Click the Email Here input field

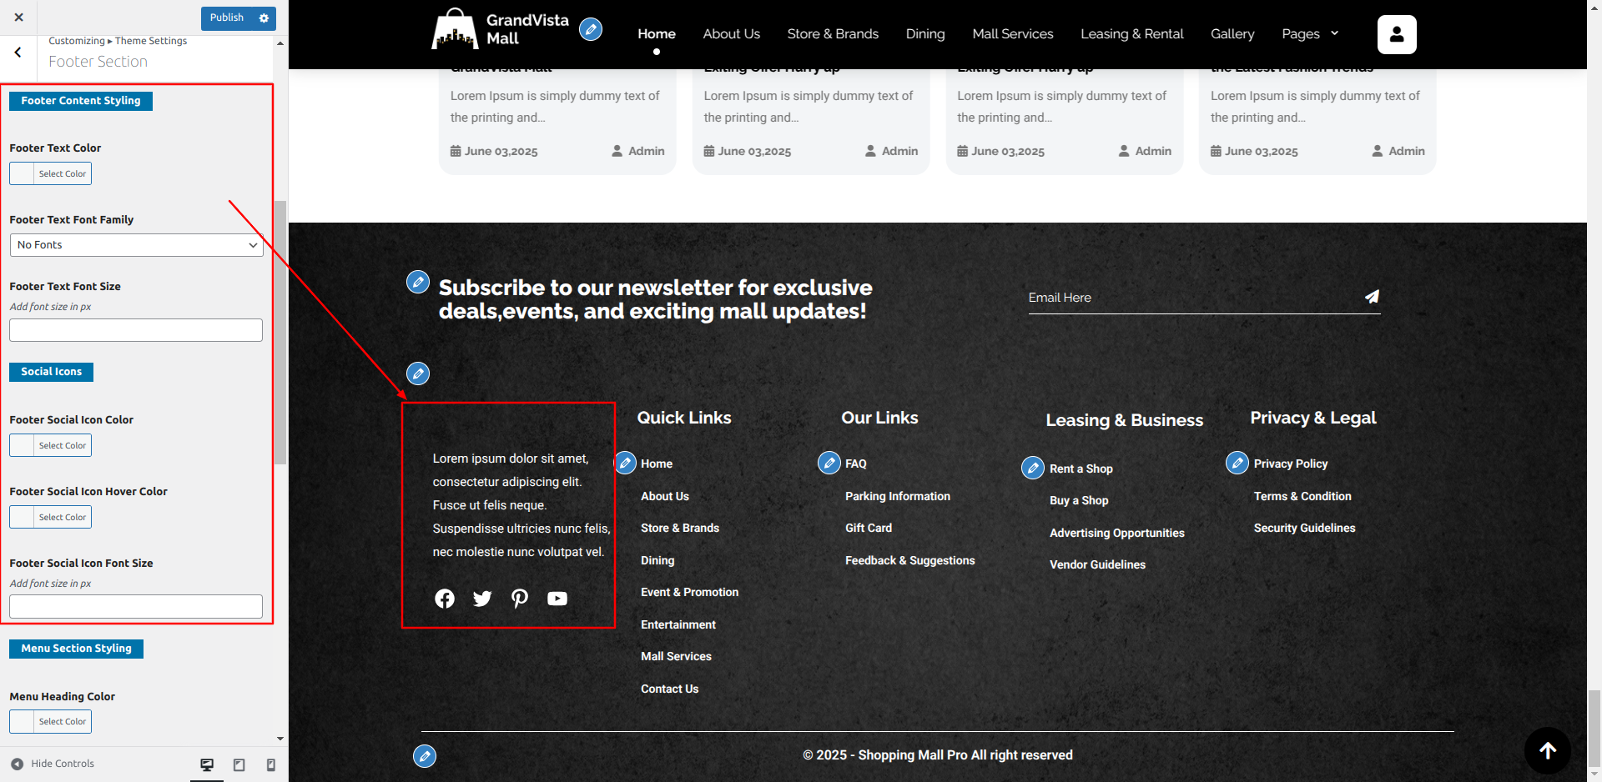click(1189, 298)
